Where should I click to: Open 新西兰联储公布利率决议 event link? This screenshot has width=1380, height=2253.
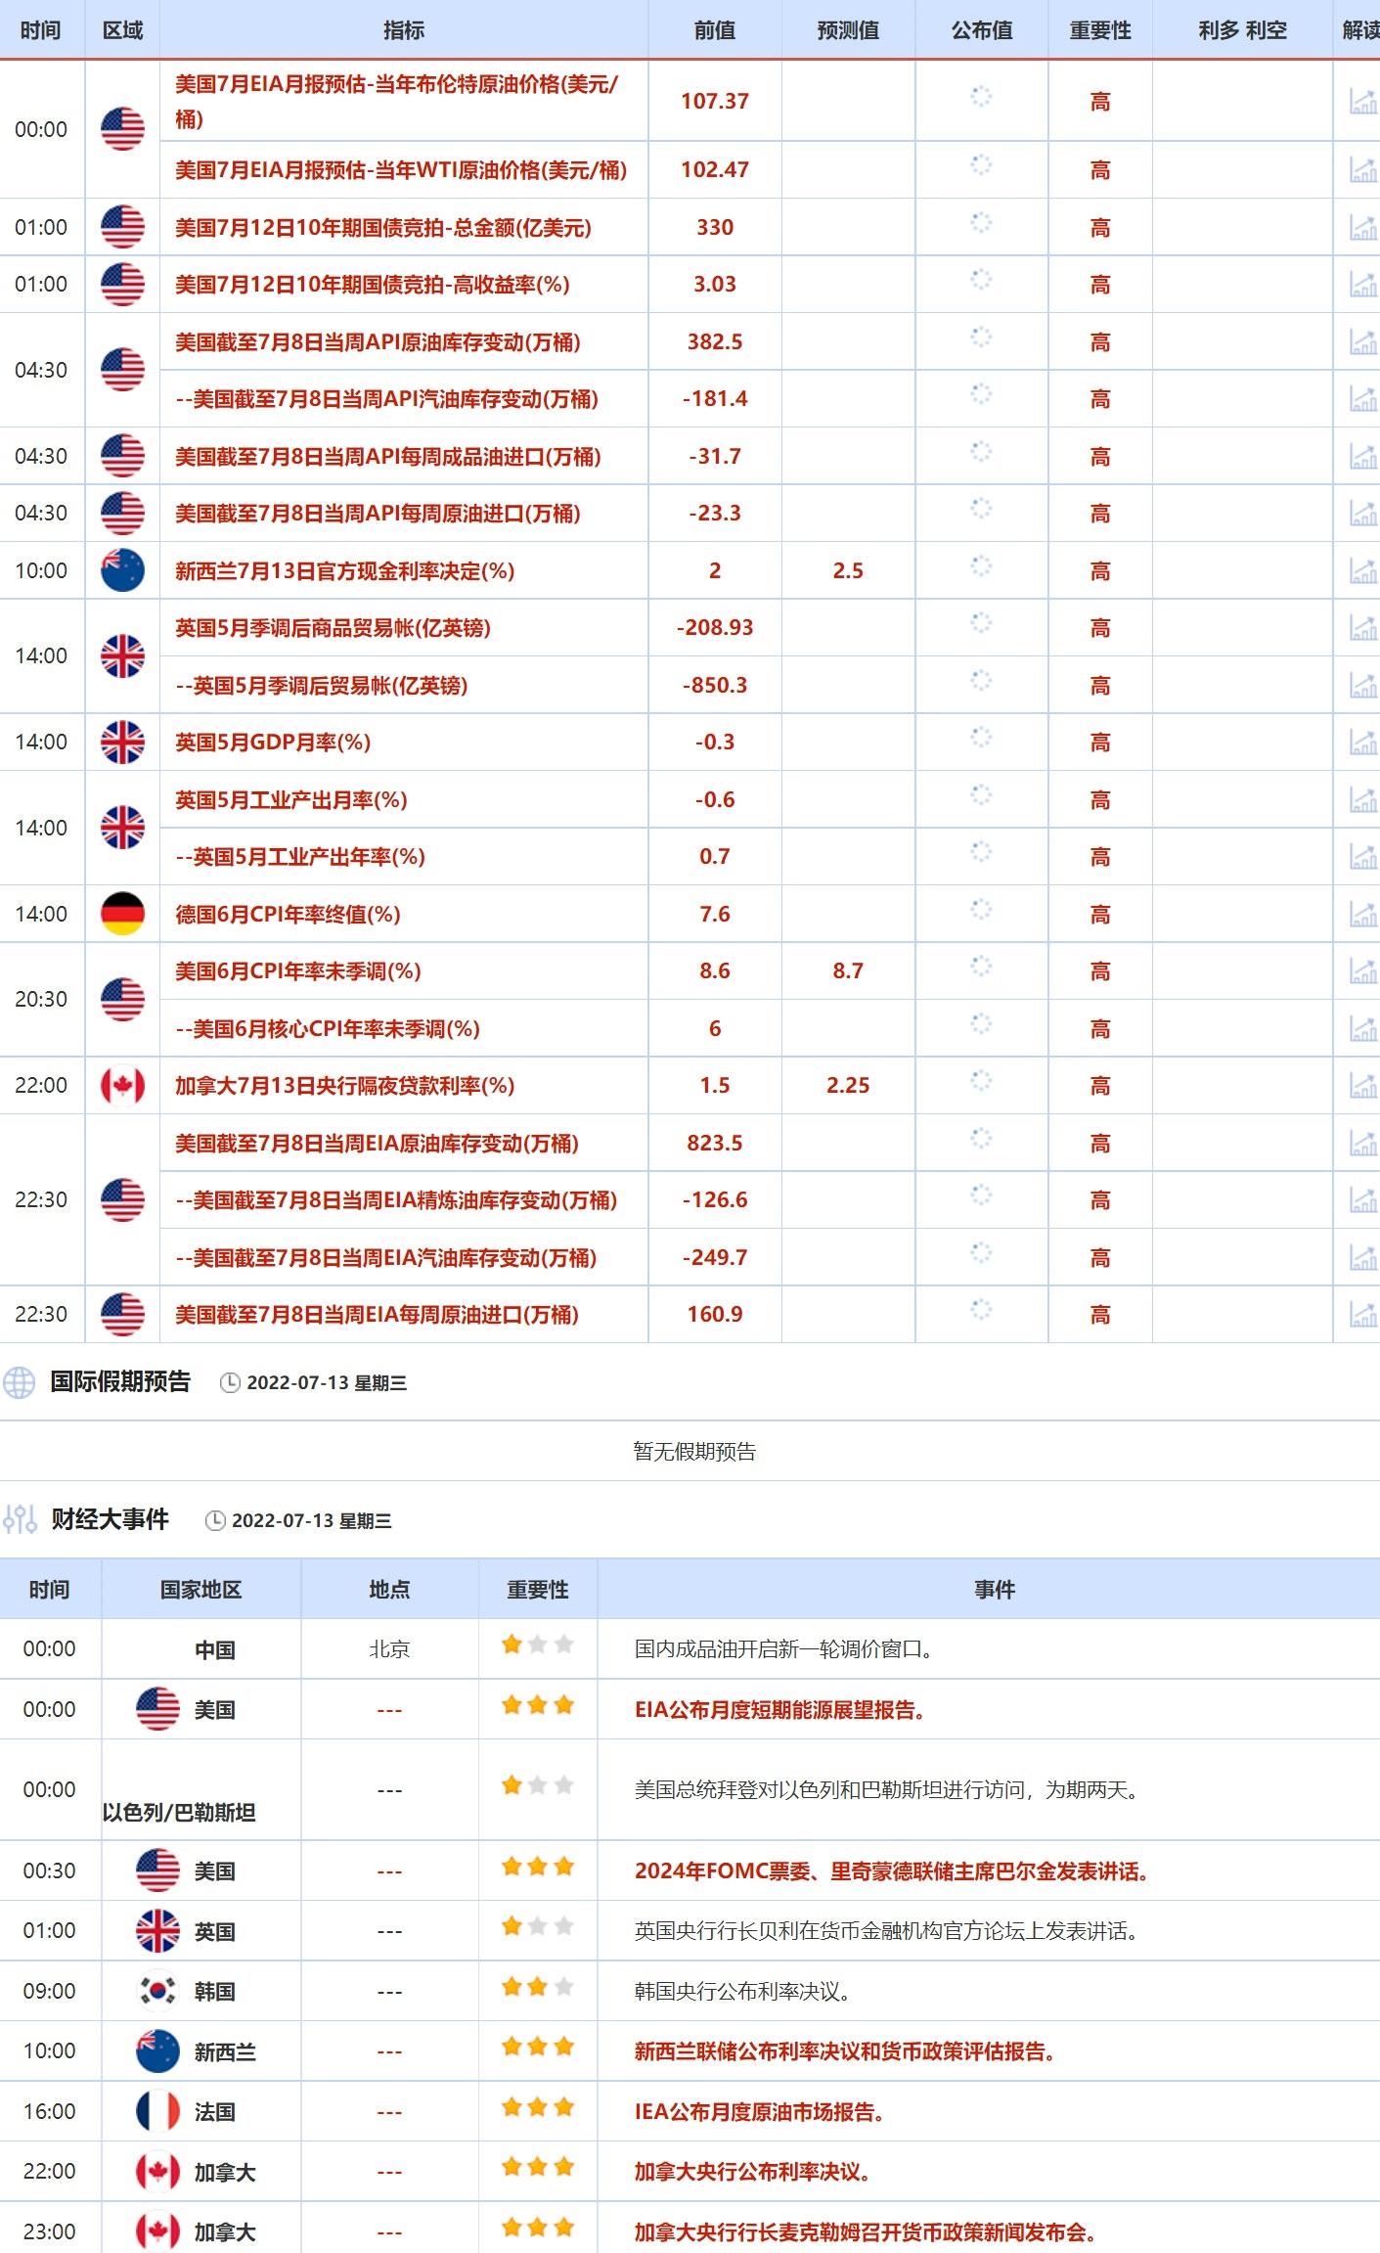pos(845,2050)
